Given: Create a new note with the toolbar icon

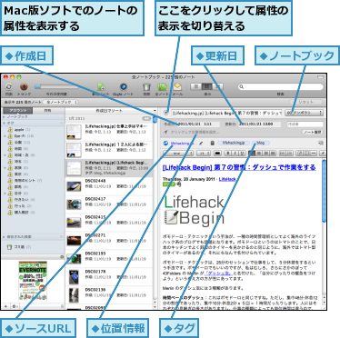Looking at the screenshot, I should tap(101, 87).
